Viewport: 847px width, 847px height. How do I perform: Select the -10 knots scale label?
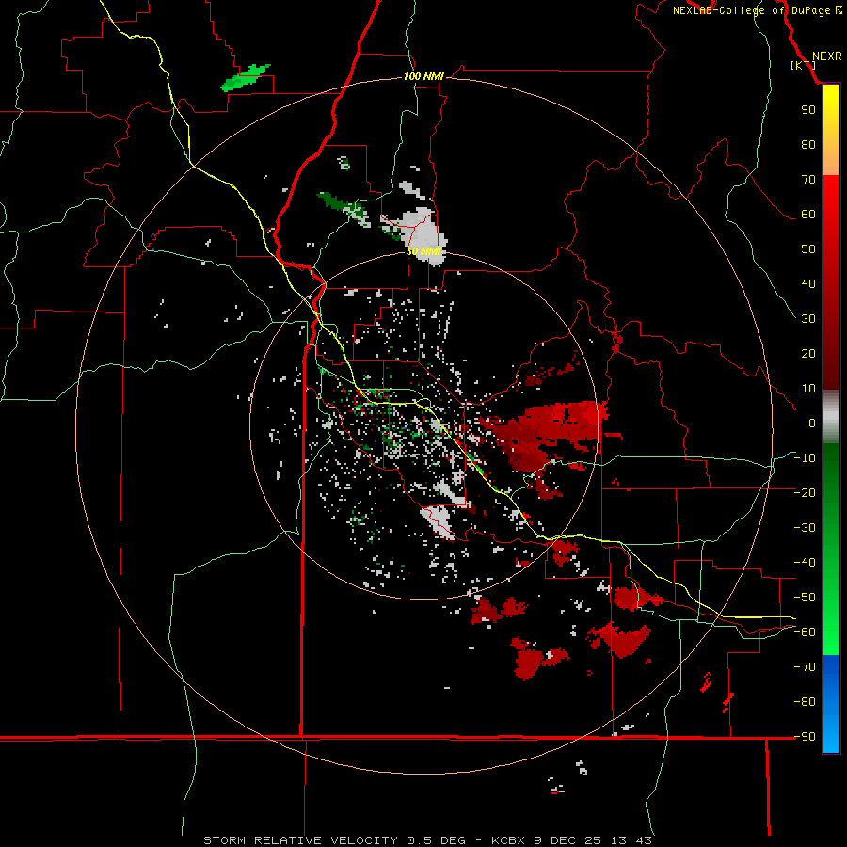pyautogui.click(x=805, y=458)
